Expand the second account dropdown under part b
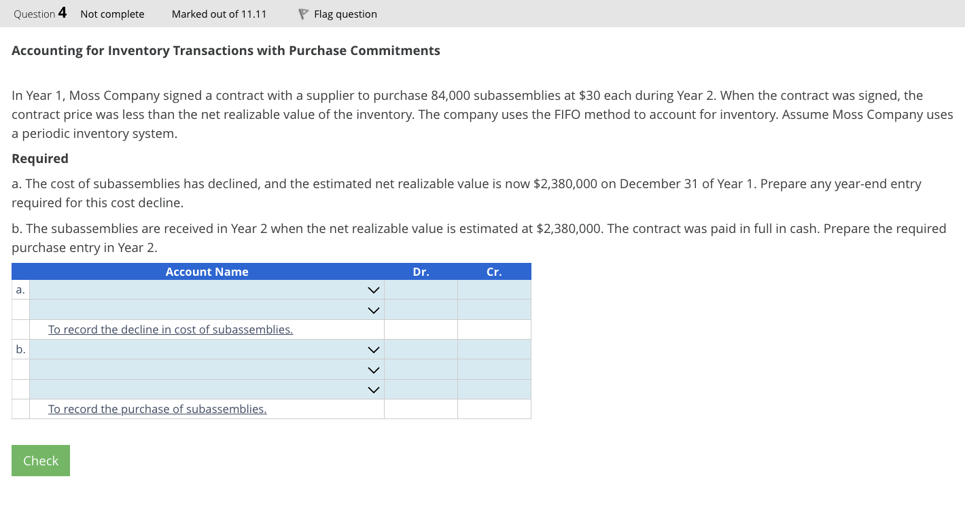The image size is (965, 519). point(372,369)
